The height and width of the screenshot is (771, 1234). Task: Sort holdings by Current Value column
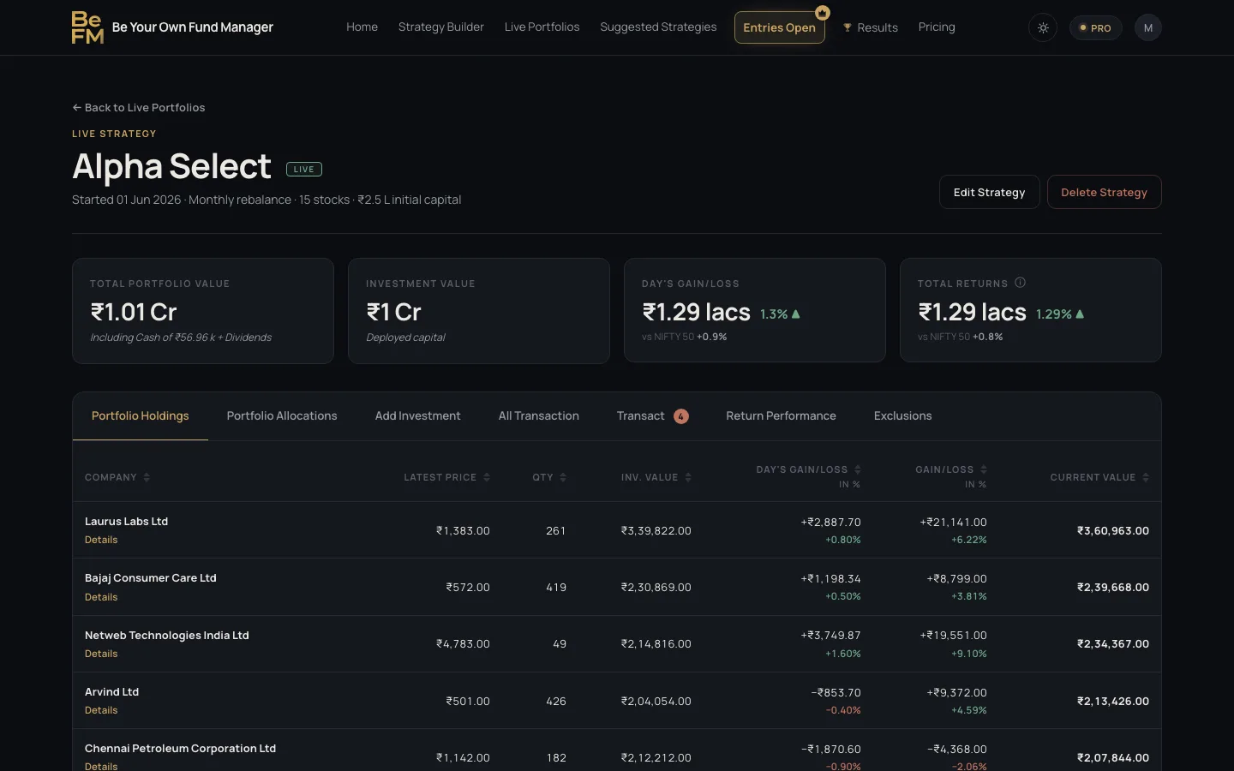1099,477
